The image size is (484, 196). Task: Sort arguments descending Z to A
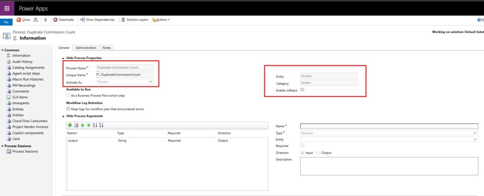[101, 125]
